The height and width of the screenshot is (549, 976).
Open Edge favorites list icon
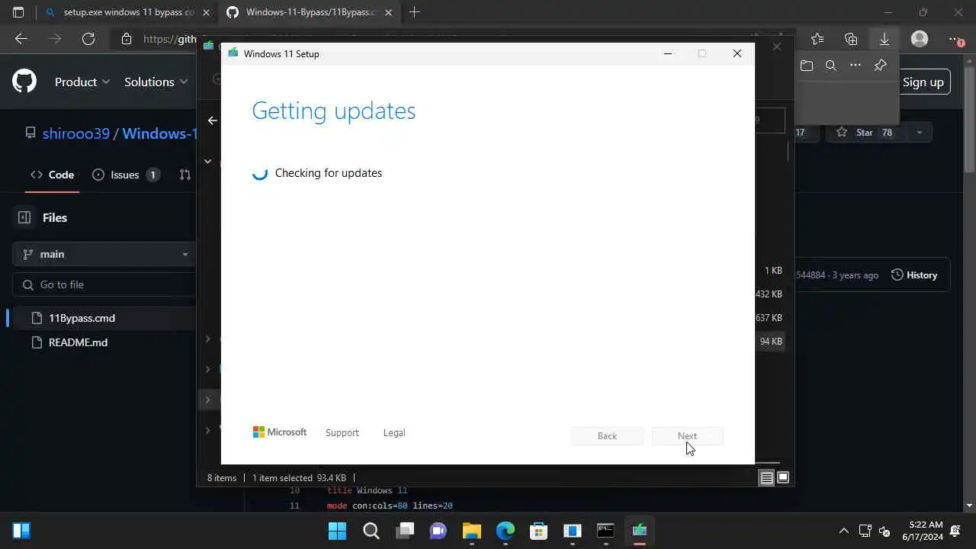[x=817, y=39]
